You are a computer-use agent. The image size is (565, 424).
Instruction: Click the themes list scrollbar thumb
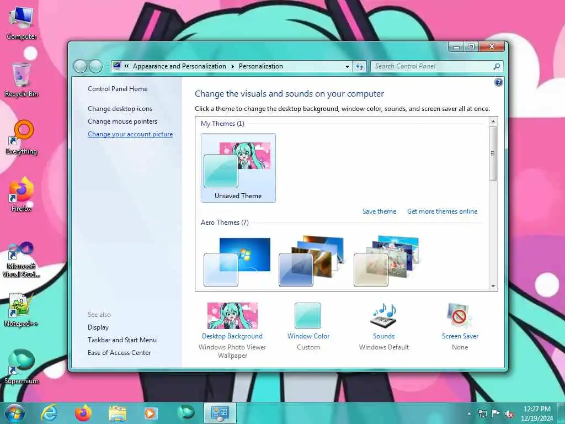[493, 153]
